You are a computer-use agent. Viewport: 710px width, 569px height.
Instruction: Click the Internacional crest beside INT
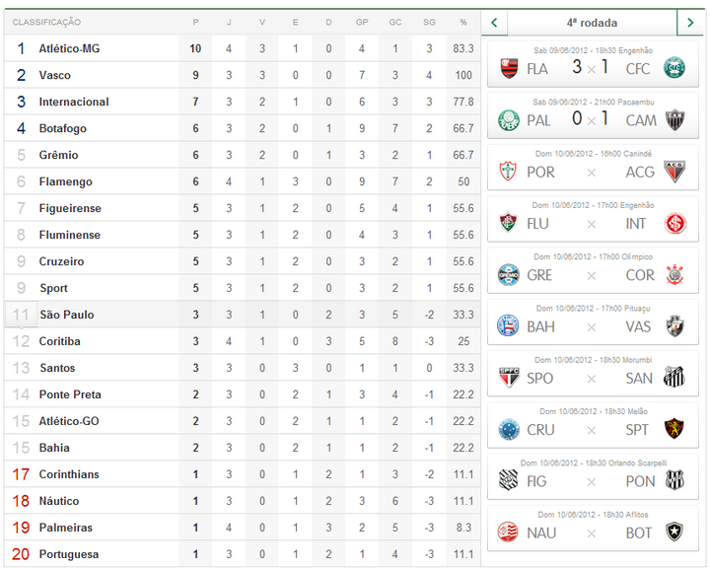674,223
